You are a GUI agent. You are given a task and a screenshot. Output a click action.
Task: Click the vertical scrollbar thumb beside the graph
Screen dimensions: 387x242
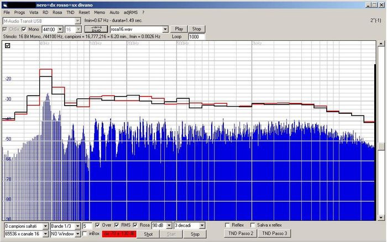pyautogui.click(x=381, y=146)
